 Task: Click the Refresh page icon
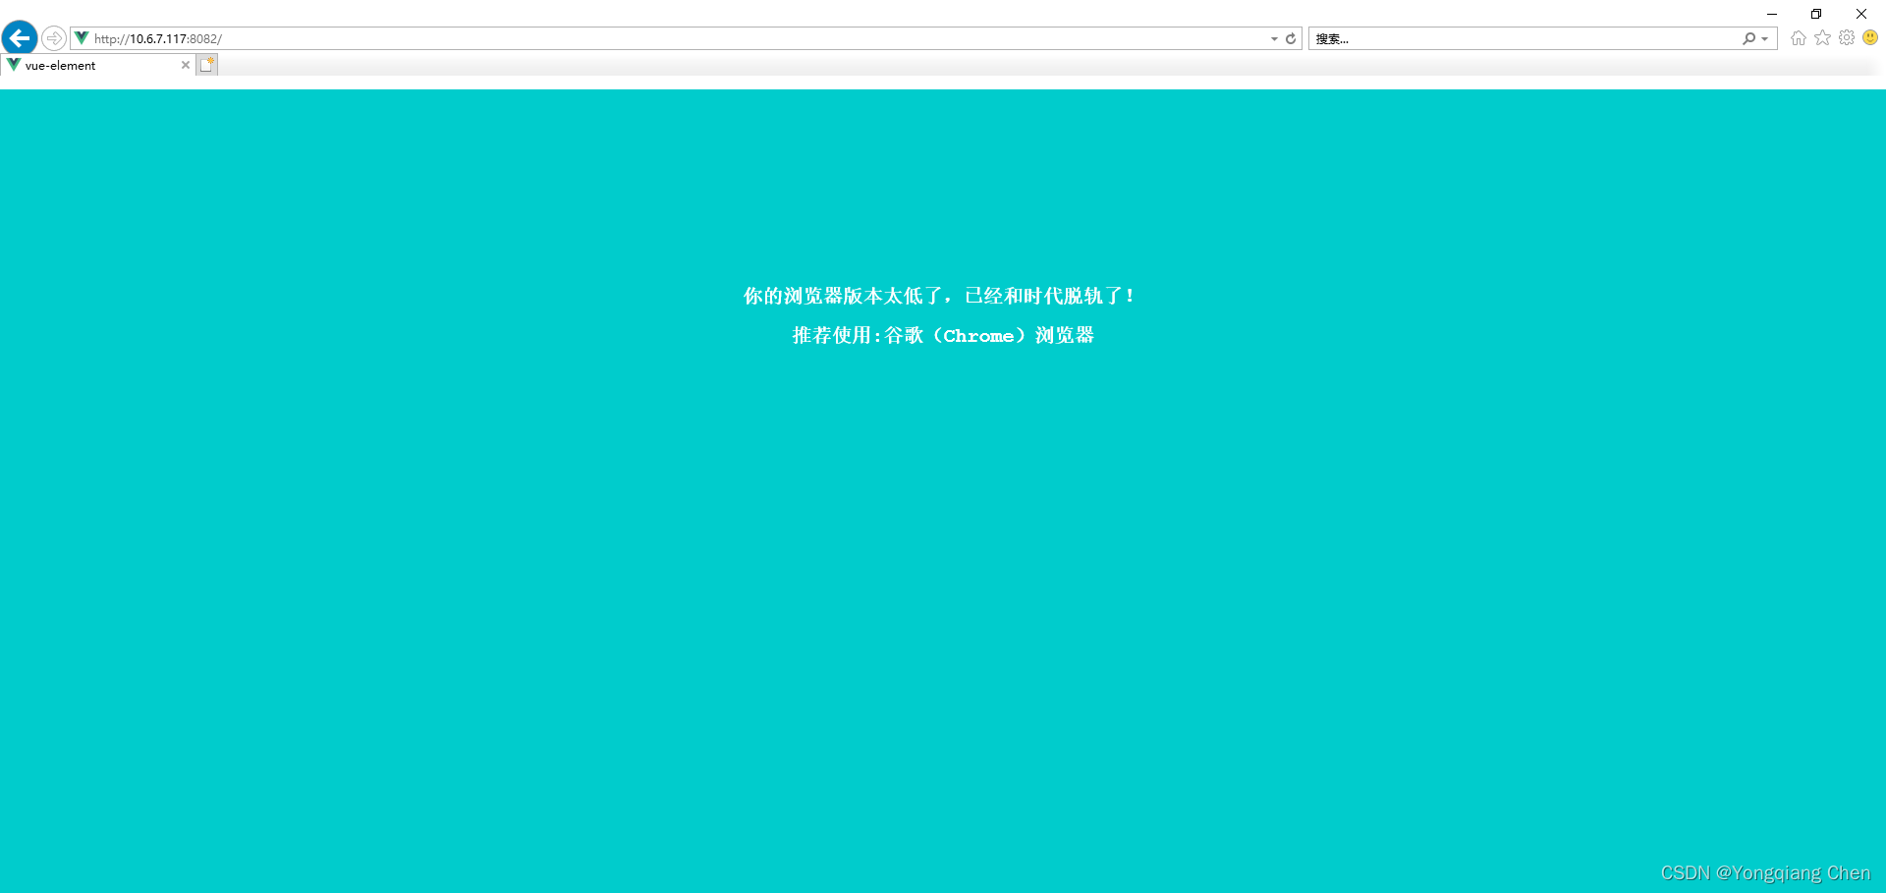pos(1291,39)
